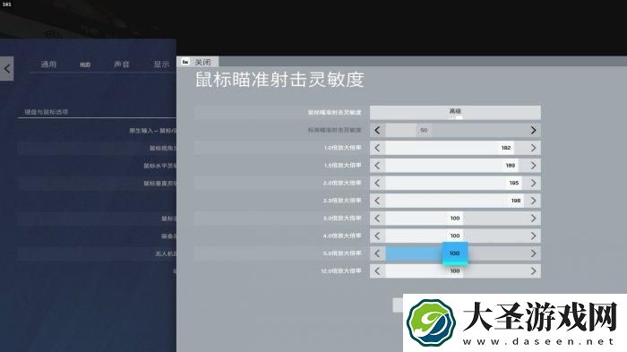Click right arrow of 12.0倍放大倍率 row
This screenshot has height=352, width=627.
click(x=533, y=270)
